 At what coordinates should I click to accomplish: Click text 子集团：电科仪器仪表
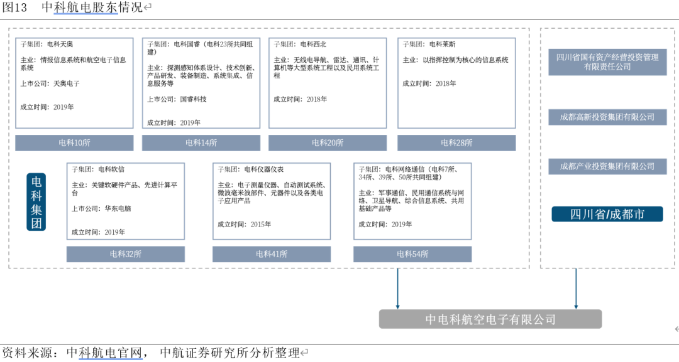pyautogui.click(x=251, y=169)
